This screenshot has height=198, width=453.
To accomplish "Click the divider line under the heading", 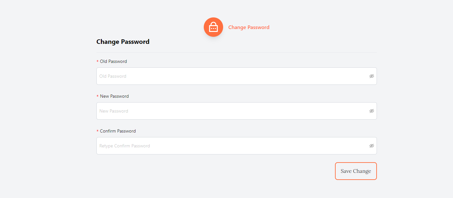I will pos(236,52).
